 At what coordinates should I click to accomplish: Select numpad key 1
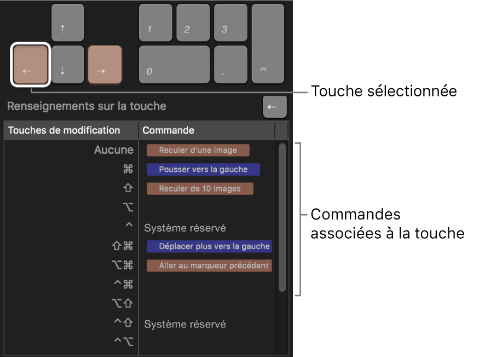[x=155, y=22]
